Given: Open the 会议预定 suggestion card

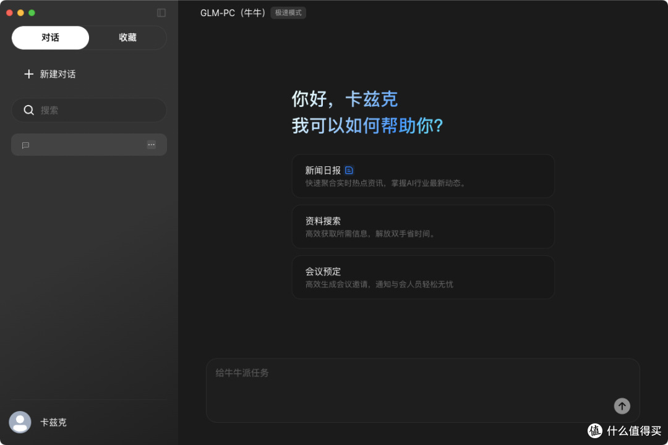Looking at the screenshot, I should pyautogui.click(x=423, y=278).
